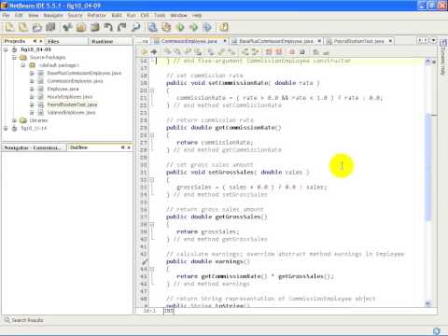Expand the Libraries node
Image resolution: width=448 pixels, height=336 pixels.
click(x=14, y=120)
